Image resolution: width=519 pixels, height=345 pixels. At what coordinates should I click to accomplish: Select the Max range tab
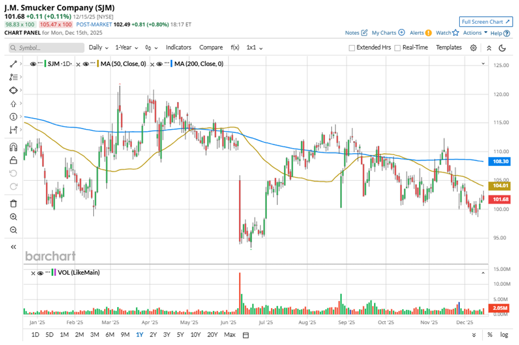tap(230, 335)
